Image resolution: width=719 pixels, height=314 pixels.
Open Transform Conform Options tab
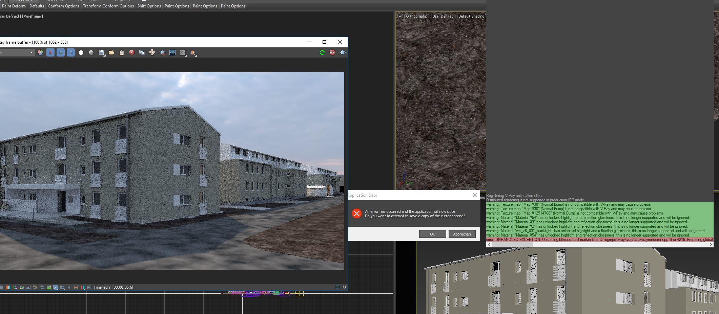(108, 6)
